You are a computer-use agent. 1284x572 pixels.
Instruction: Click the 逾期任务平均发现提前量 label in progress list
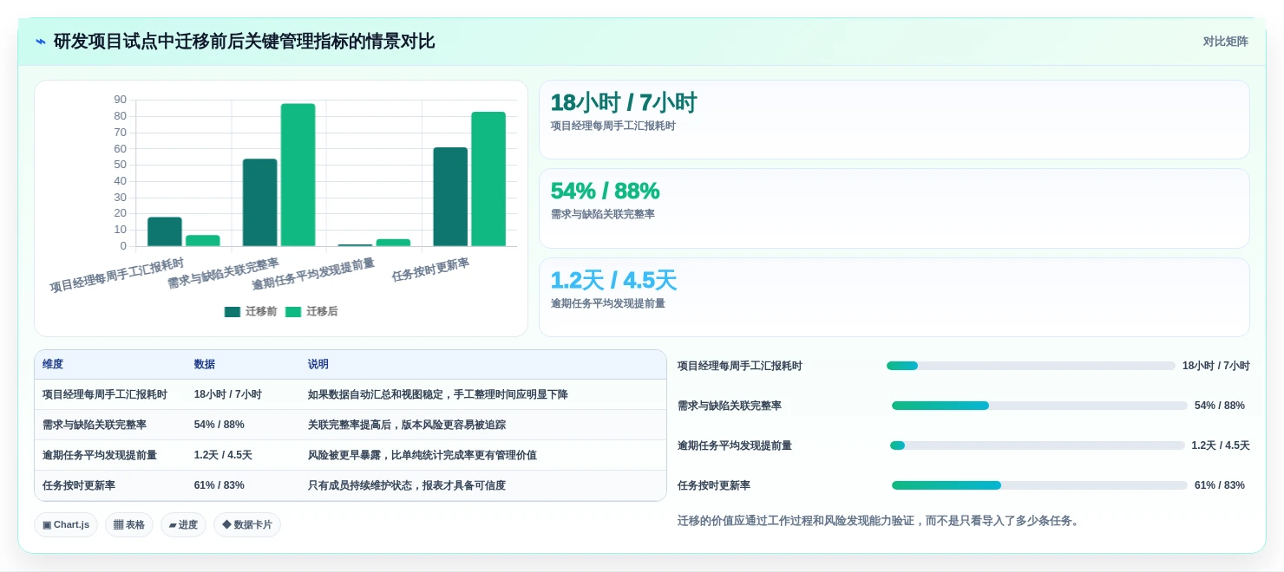click(x=735, y=445)
